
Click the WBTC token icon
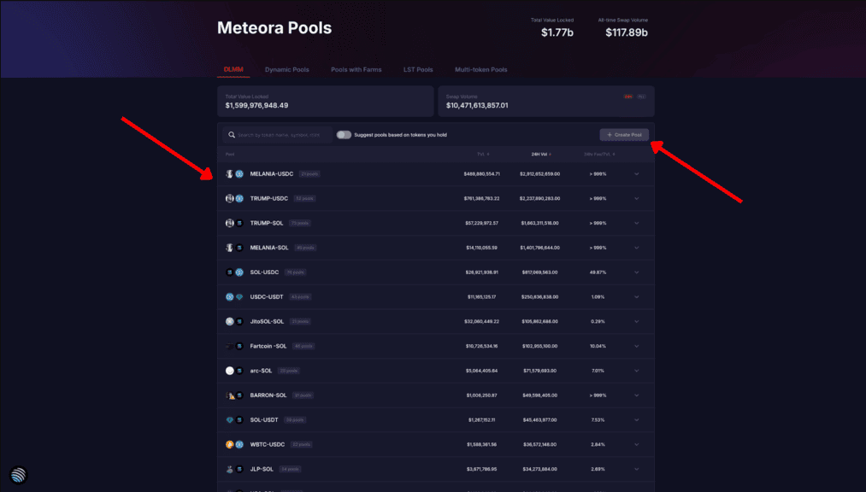229,444
